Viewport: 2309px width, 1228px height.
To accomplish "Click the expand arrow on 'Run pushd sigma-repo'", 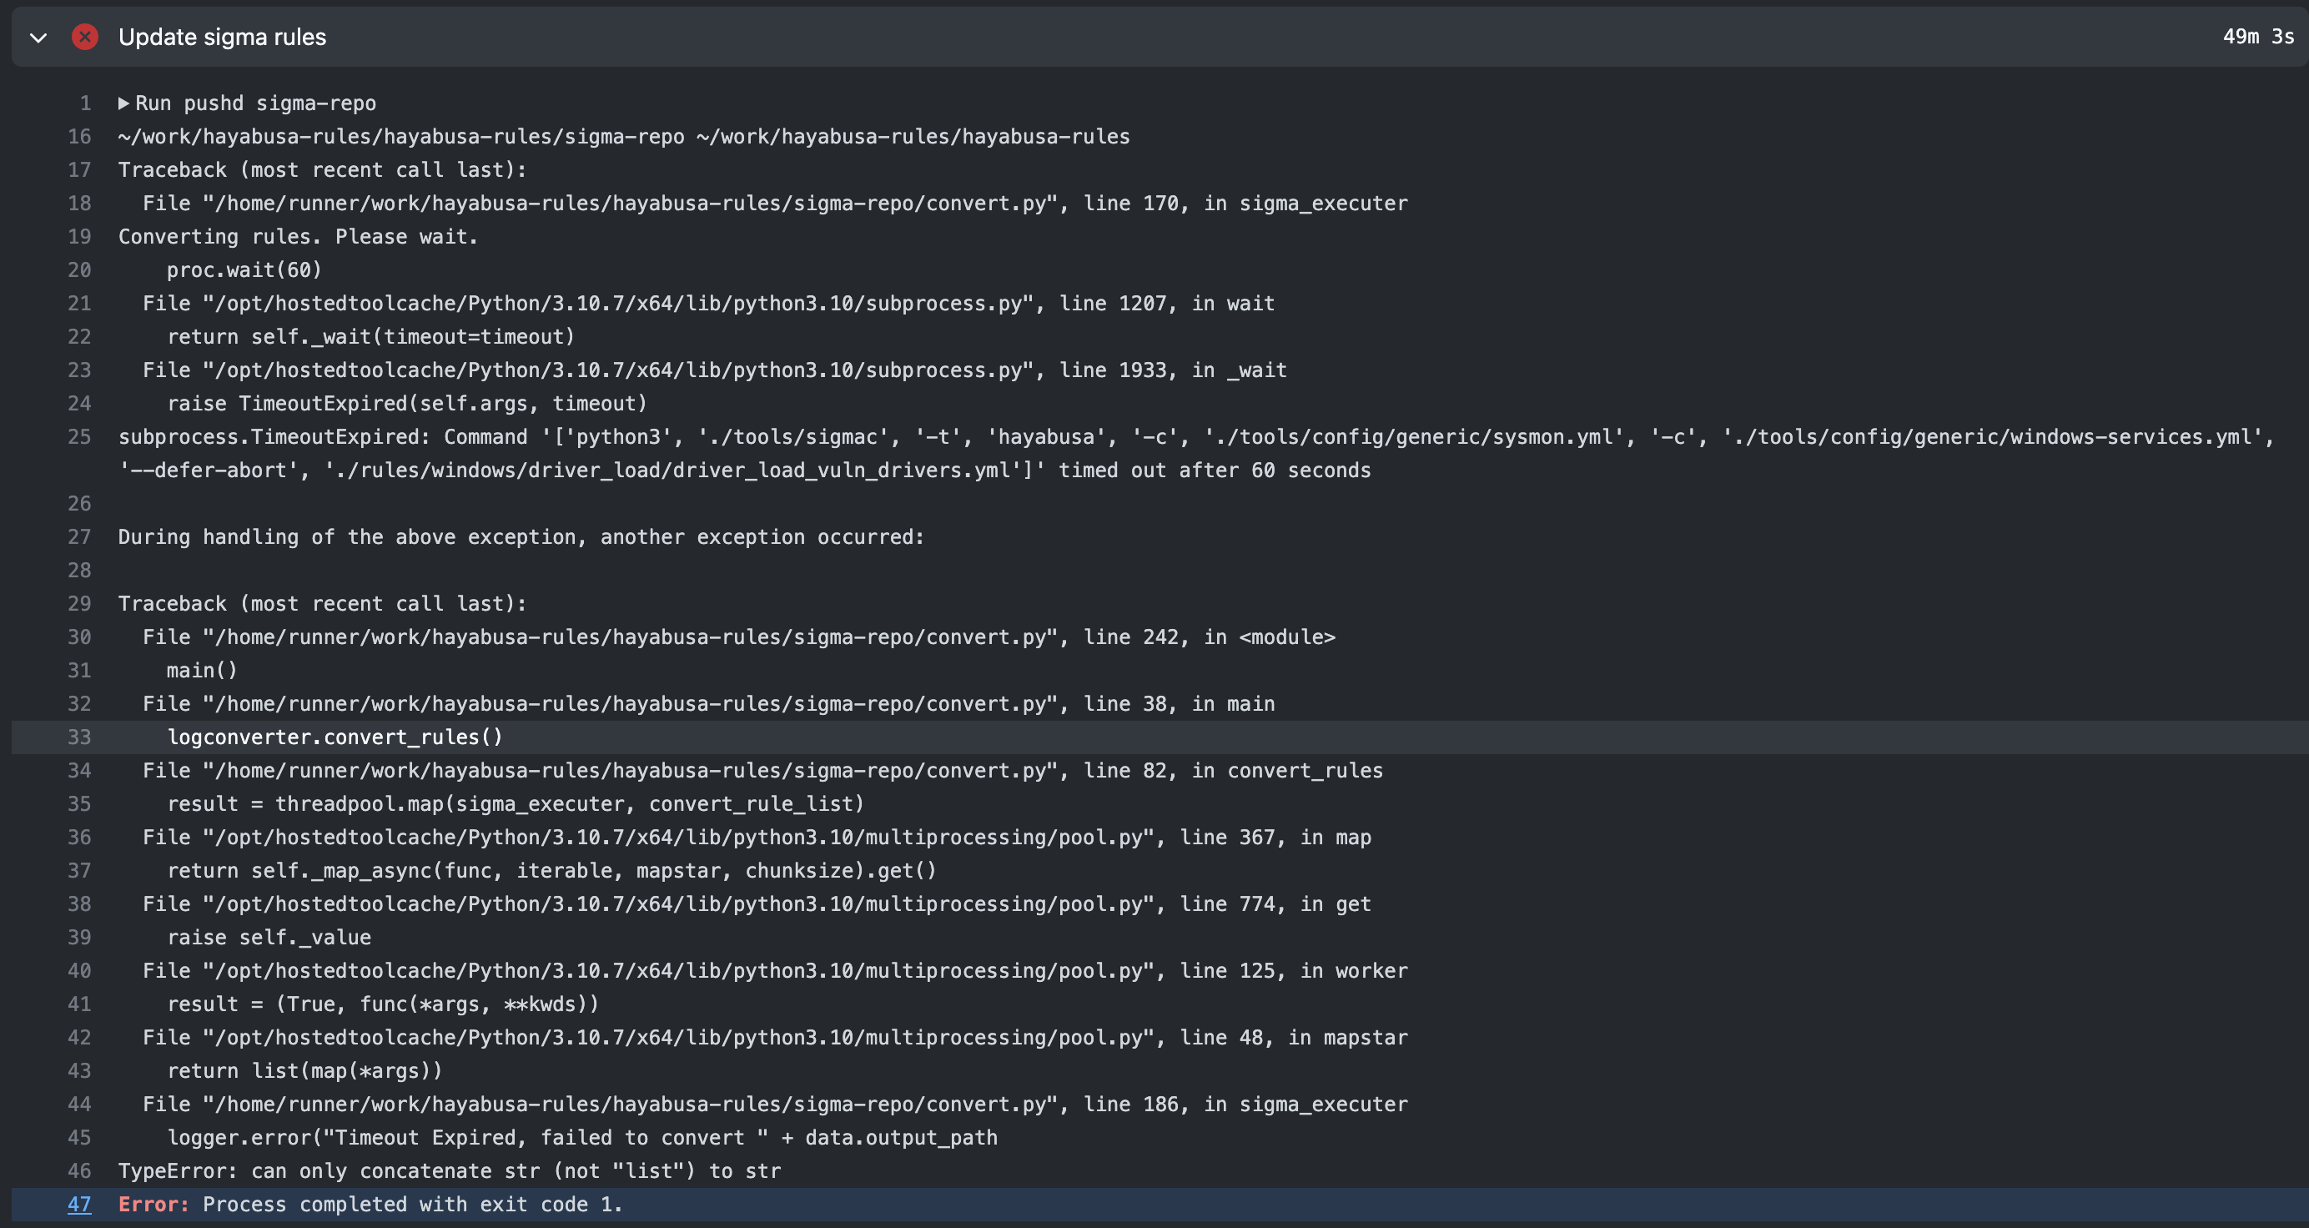I will (124, 103).
